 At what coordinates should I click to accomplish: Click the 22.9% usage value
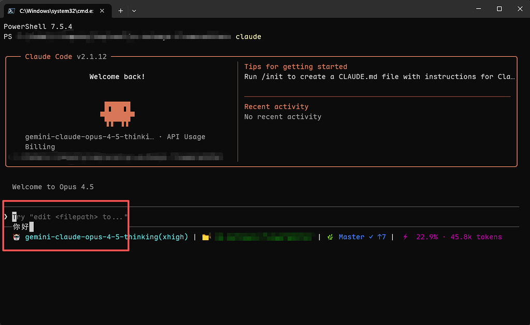point(426,237)
